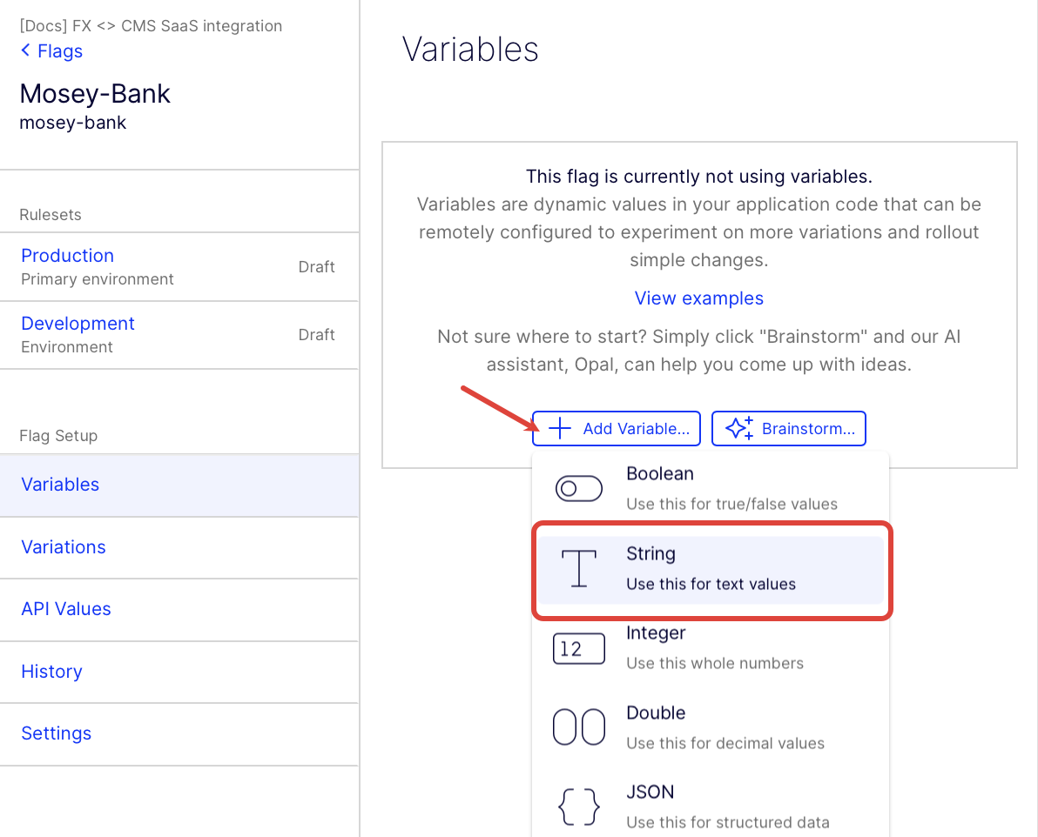Viewport: 1038px width, 837px height.
Task: Go to the API Values section
Action: click(x=179, y=609)
